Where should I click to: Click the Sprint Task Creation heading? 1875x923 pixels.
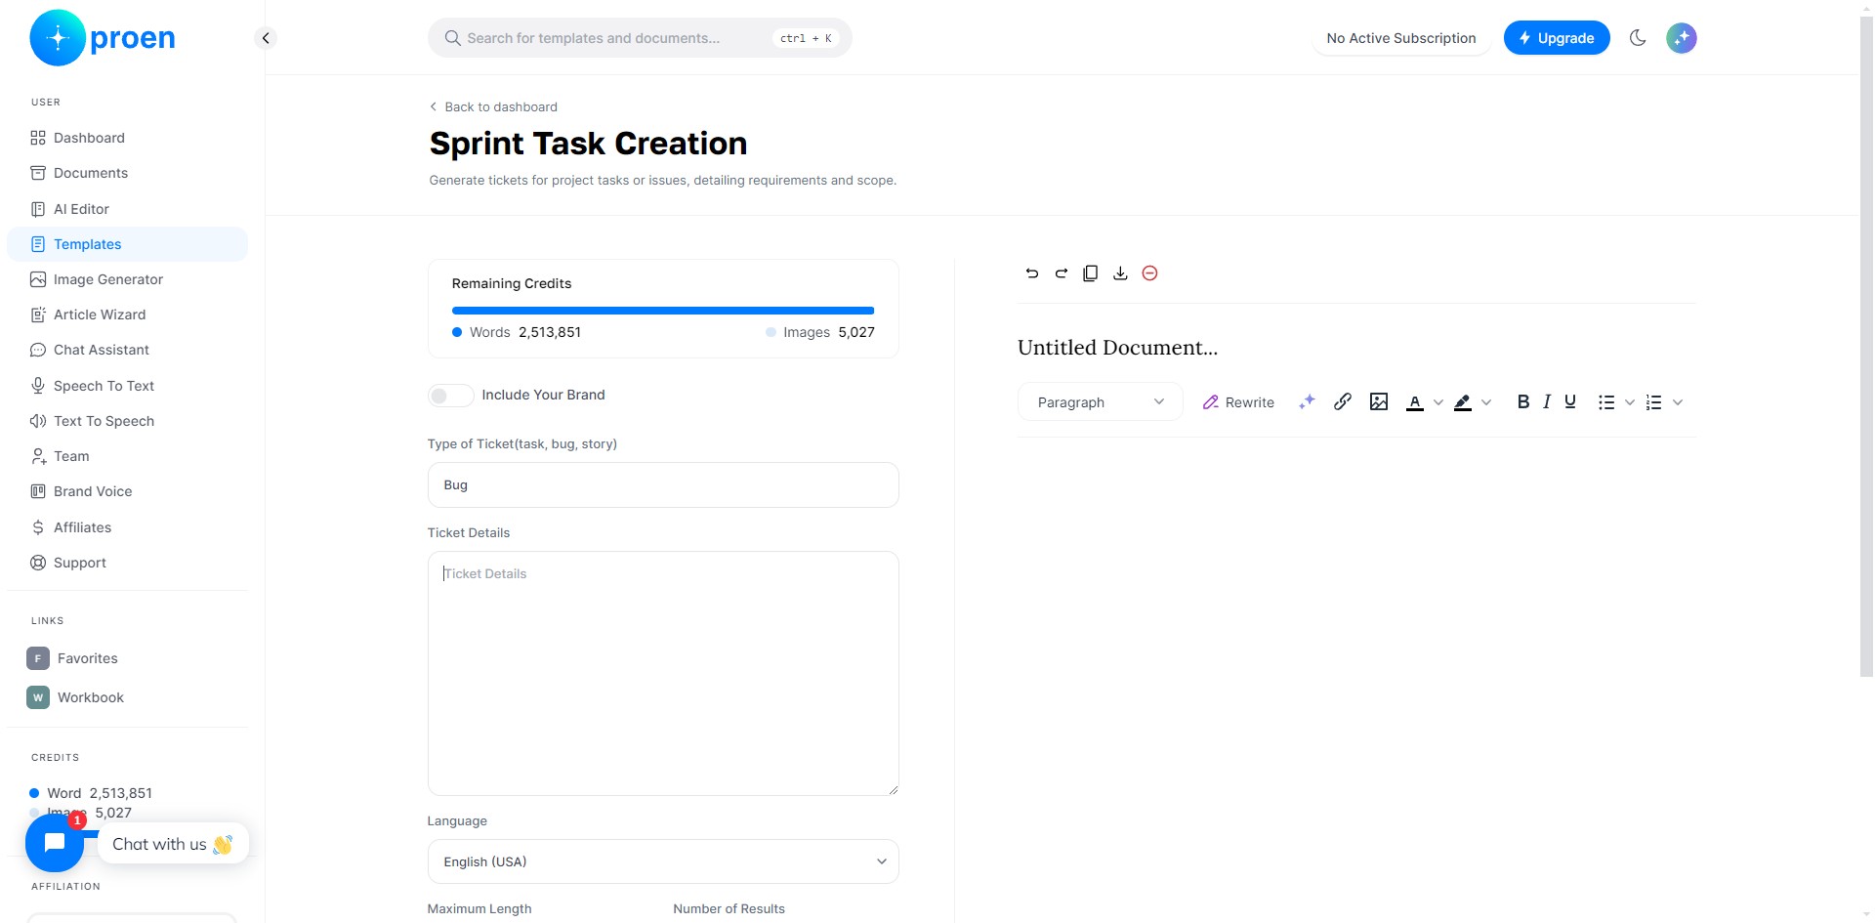588,144
